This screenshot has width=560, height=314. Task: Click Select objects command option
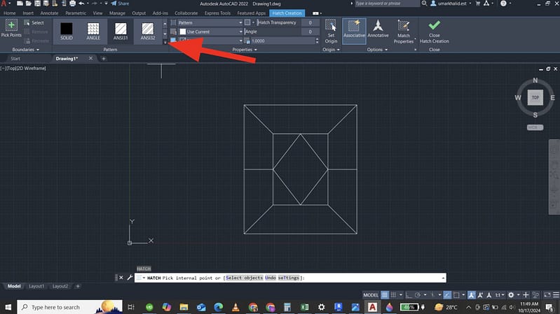244,278
